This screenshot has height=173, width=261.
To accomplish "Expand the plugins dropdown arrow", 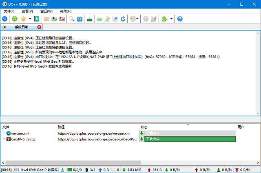I will [171, 19].
